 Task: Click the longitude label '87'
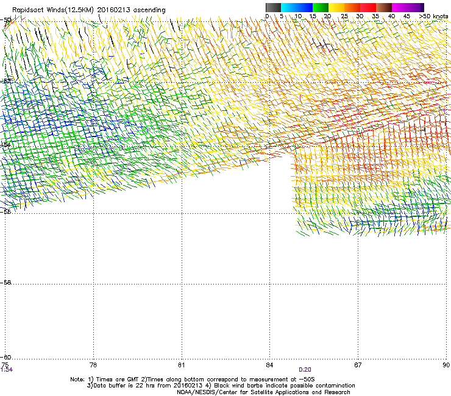(x=358, y=365)
